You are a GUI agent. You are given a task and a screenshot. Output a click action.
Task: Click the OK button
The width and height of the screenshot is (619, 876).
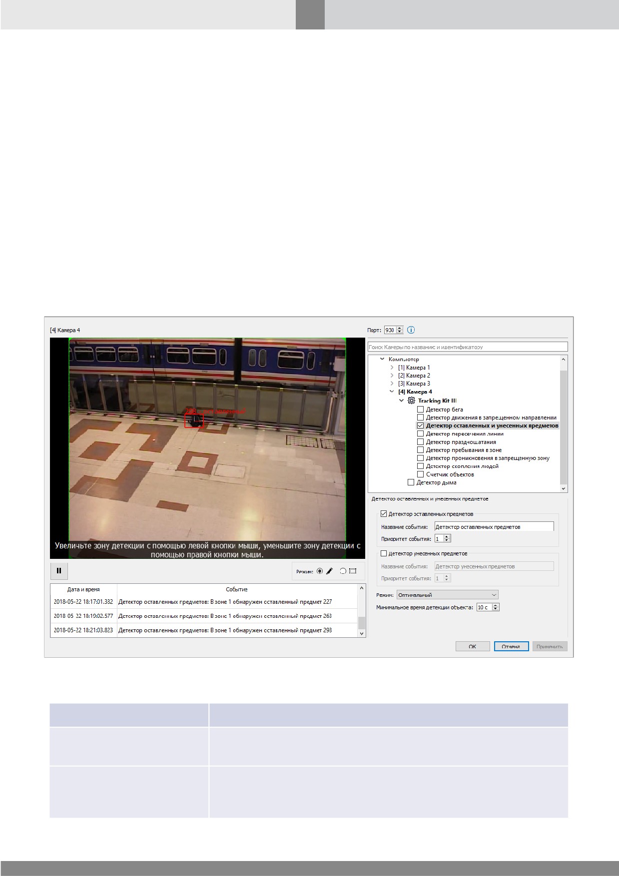[472, 646]
